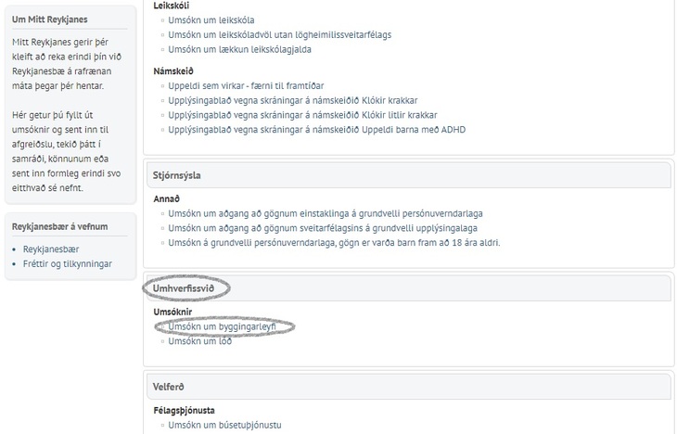Open access to individual data under persónuverndarlaga
This screenshot has height=434, width=677.
tap(326, 214)
